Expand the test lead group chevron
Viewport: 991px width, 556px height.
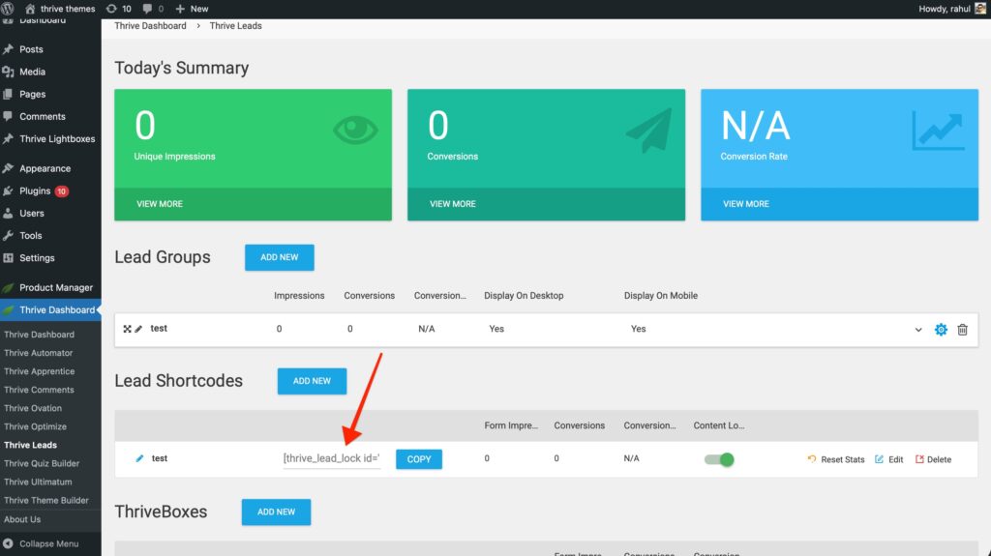click(918, 330)
